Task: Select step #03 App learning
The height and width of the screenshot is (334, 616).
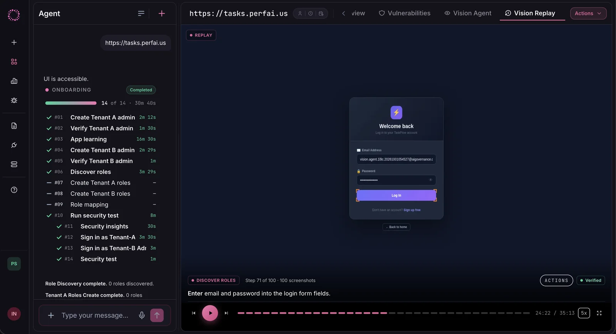Action: [101, 139]
